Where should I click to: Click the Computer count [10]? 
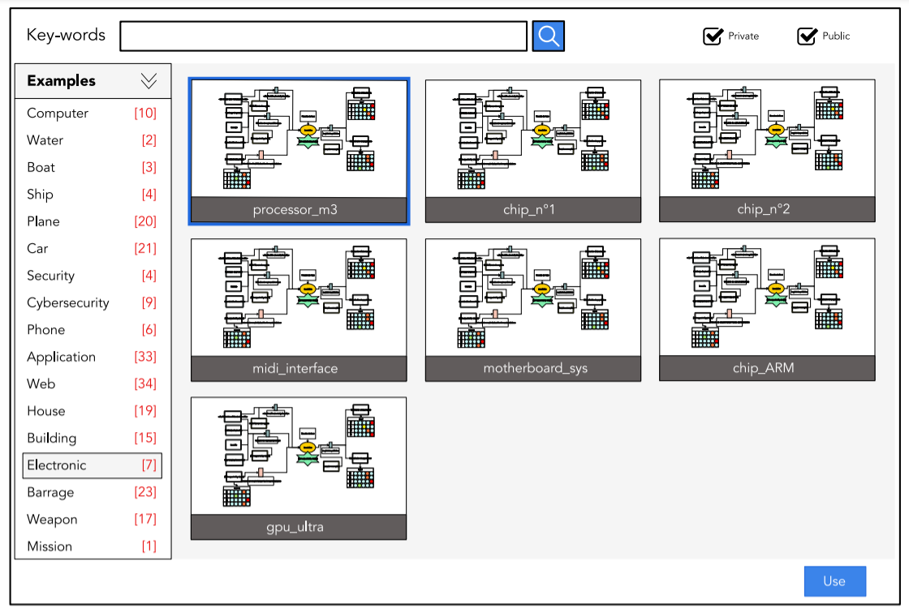[145, 113]
